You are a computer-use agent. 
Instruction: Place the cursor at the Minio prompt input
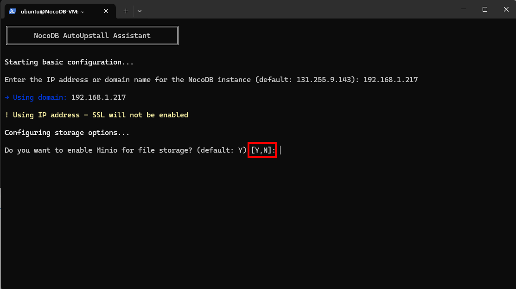tap(280, 150)
